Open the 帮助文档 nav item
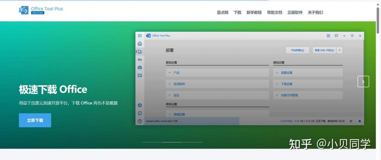 pyautogui.click(x=274, y=13)
